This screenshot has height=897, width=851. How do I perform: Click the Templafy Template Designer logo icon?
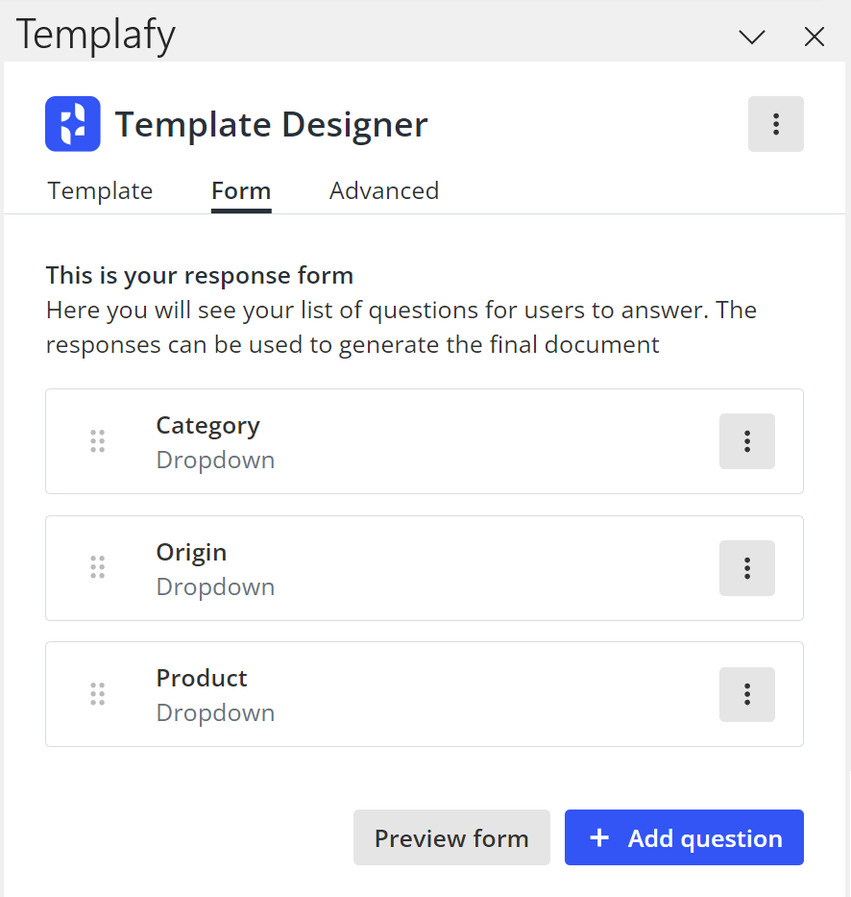click(x=73, y=124)
